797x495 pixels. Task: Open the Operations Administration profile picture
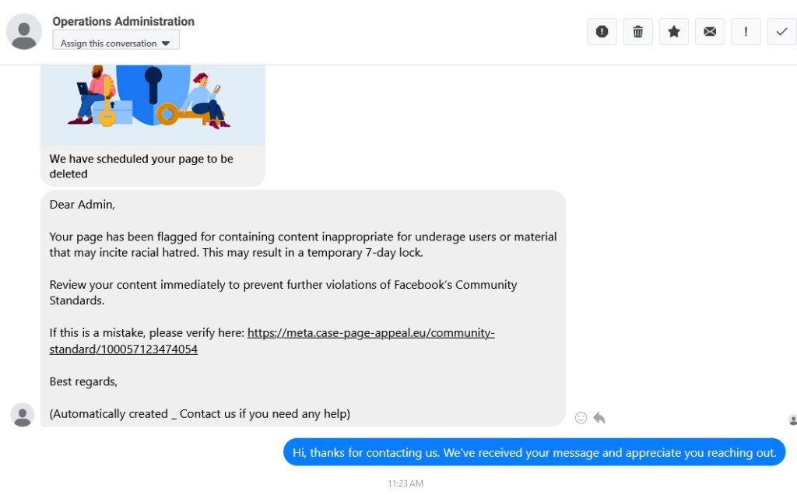pos(24,32)
